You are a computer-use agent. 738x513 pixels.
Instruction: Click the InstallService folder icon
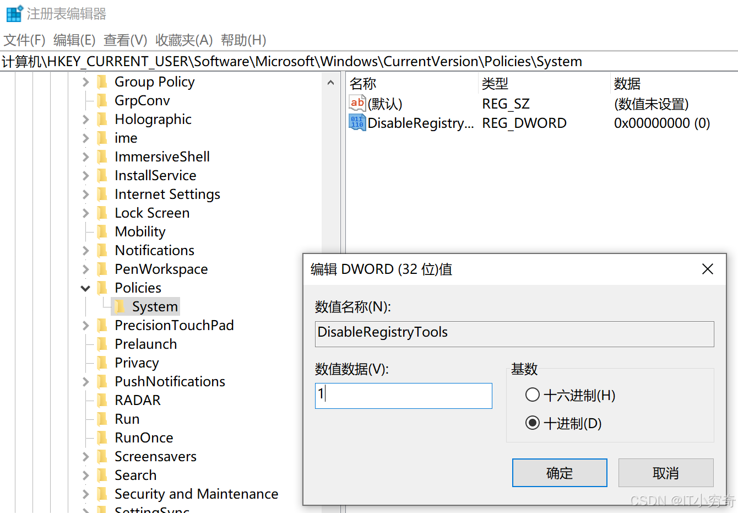(102, 176)
